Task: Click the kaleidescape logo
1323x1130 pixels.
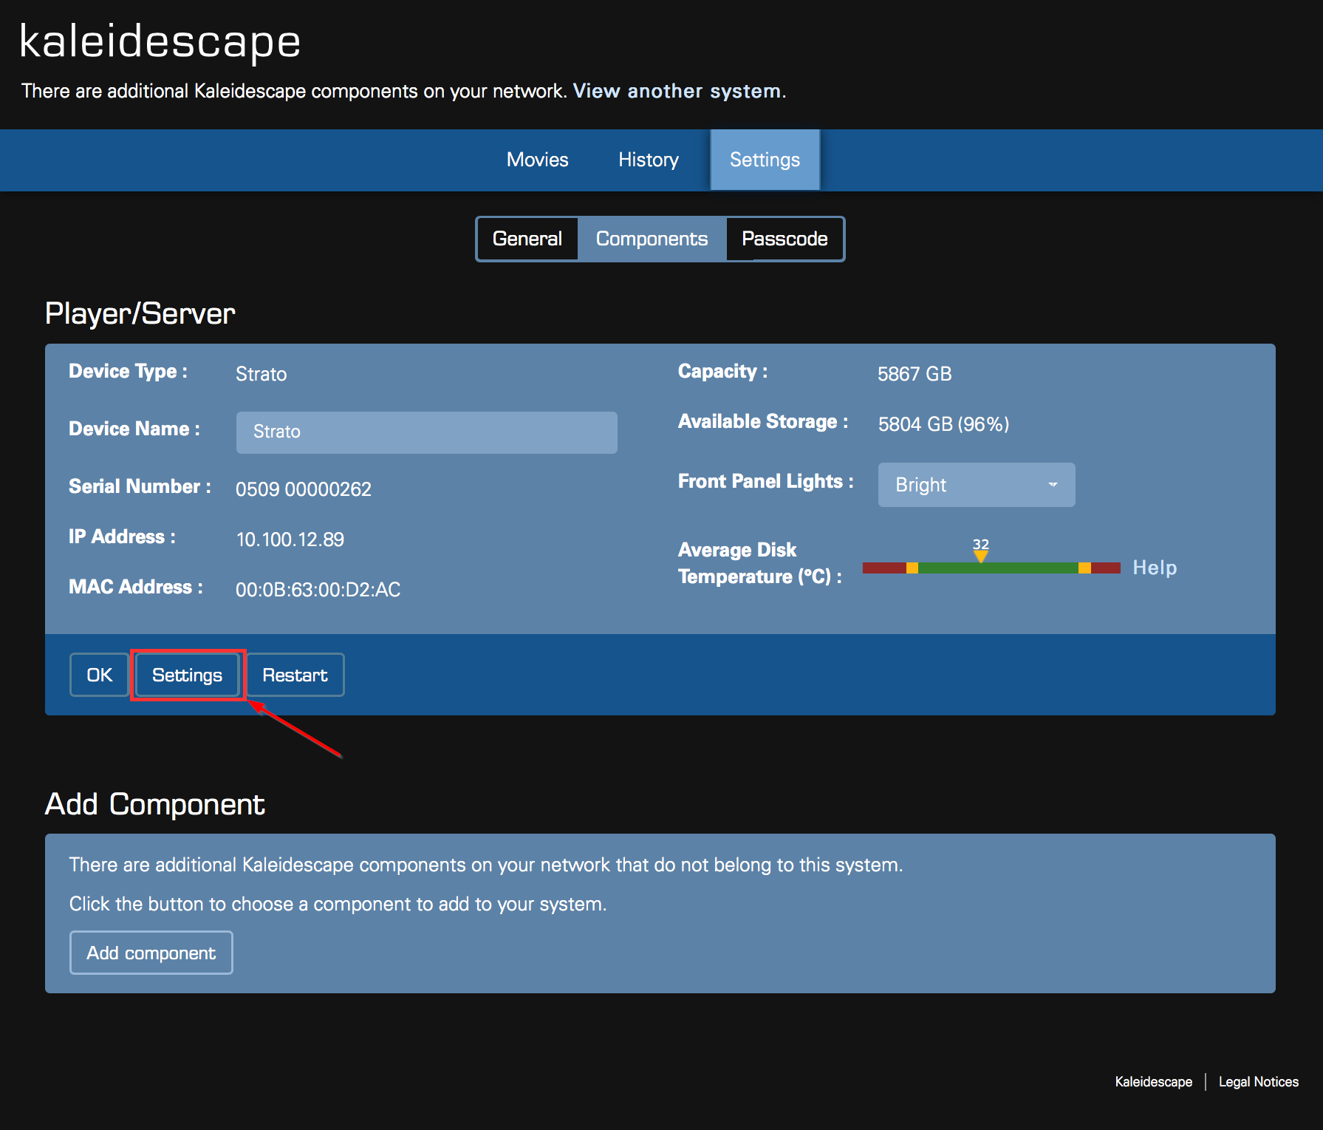Action: pyautogui.click(x=160, y=41)
